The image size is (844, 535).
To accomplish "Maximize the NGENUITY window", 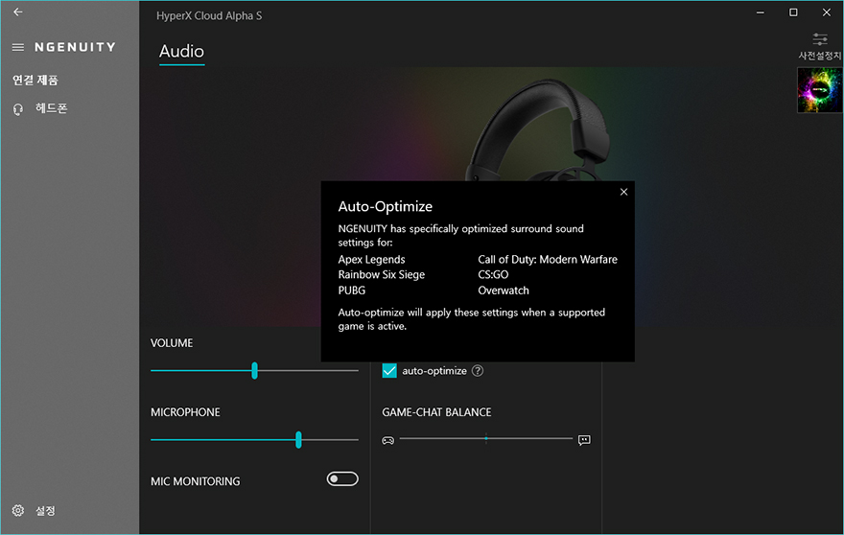I will click(793, 12).
